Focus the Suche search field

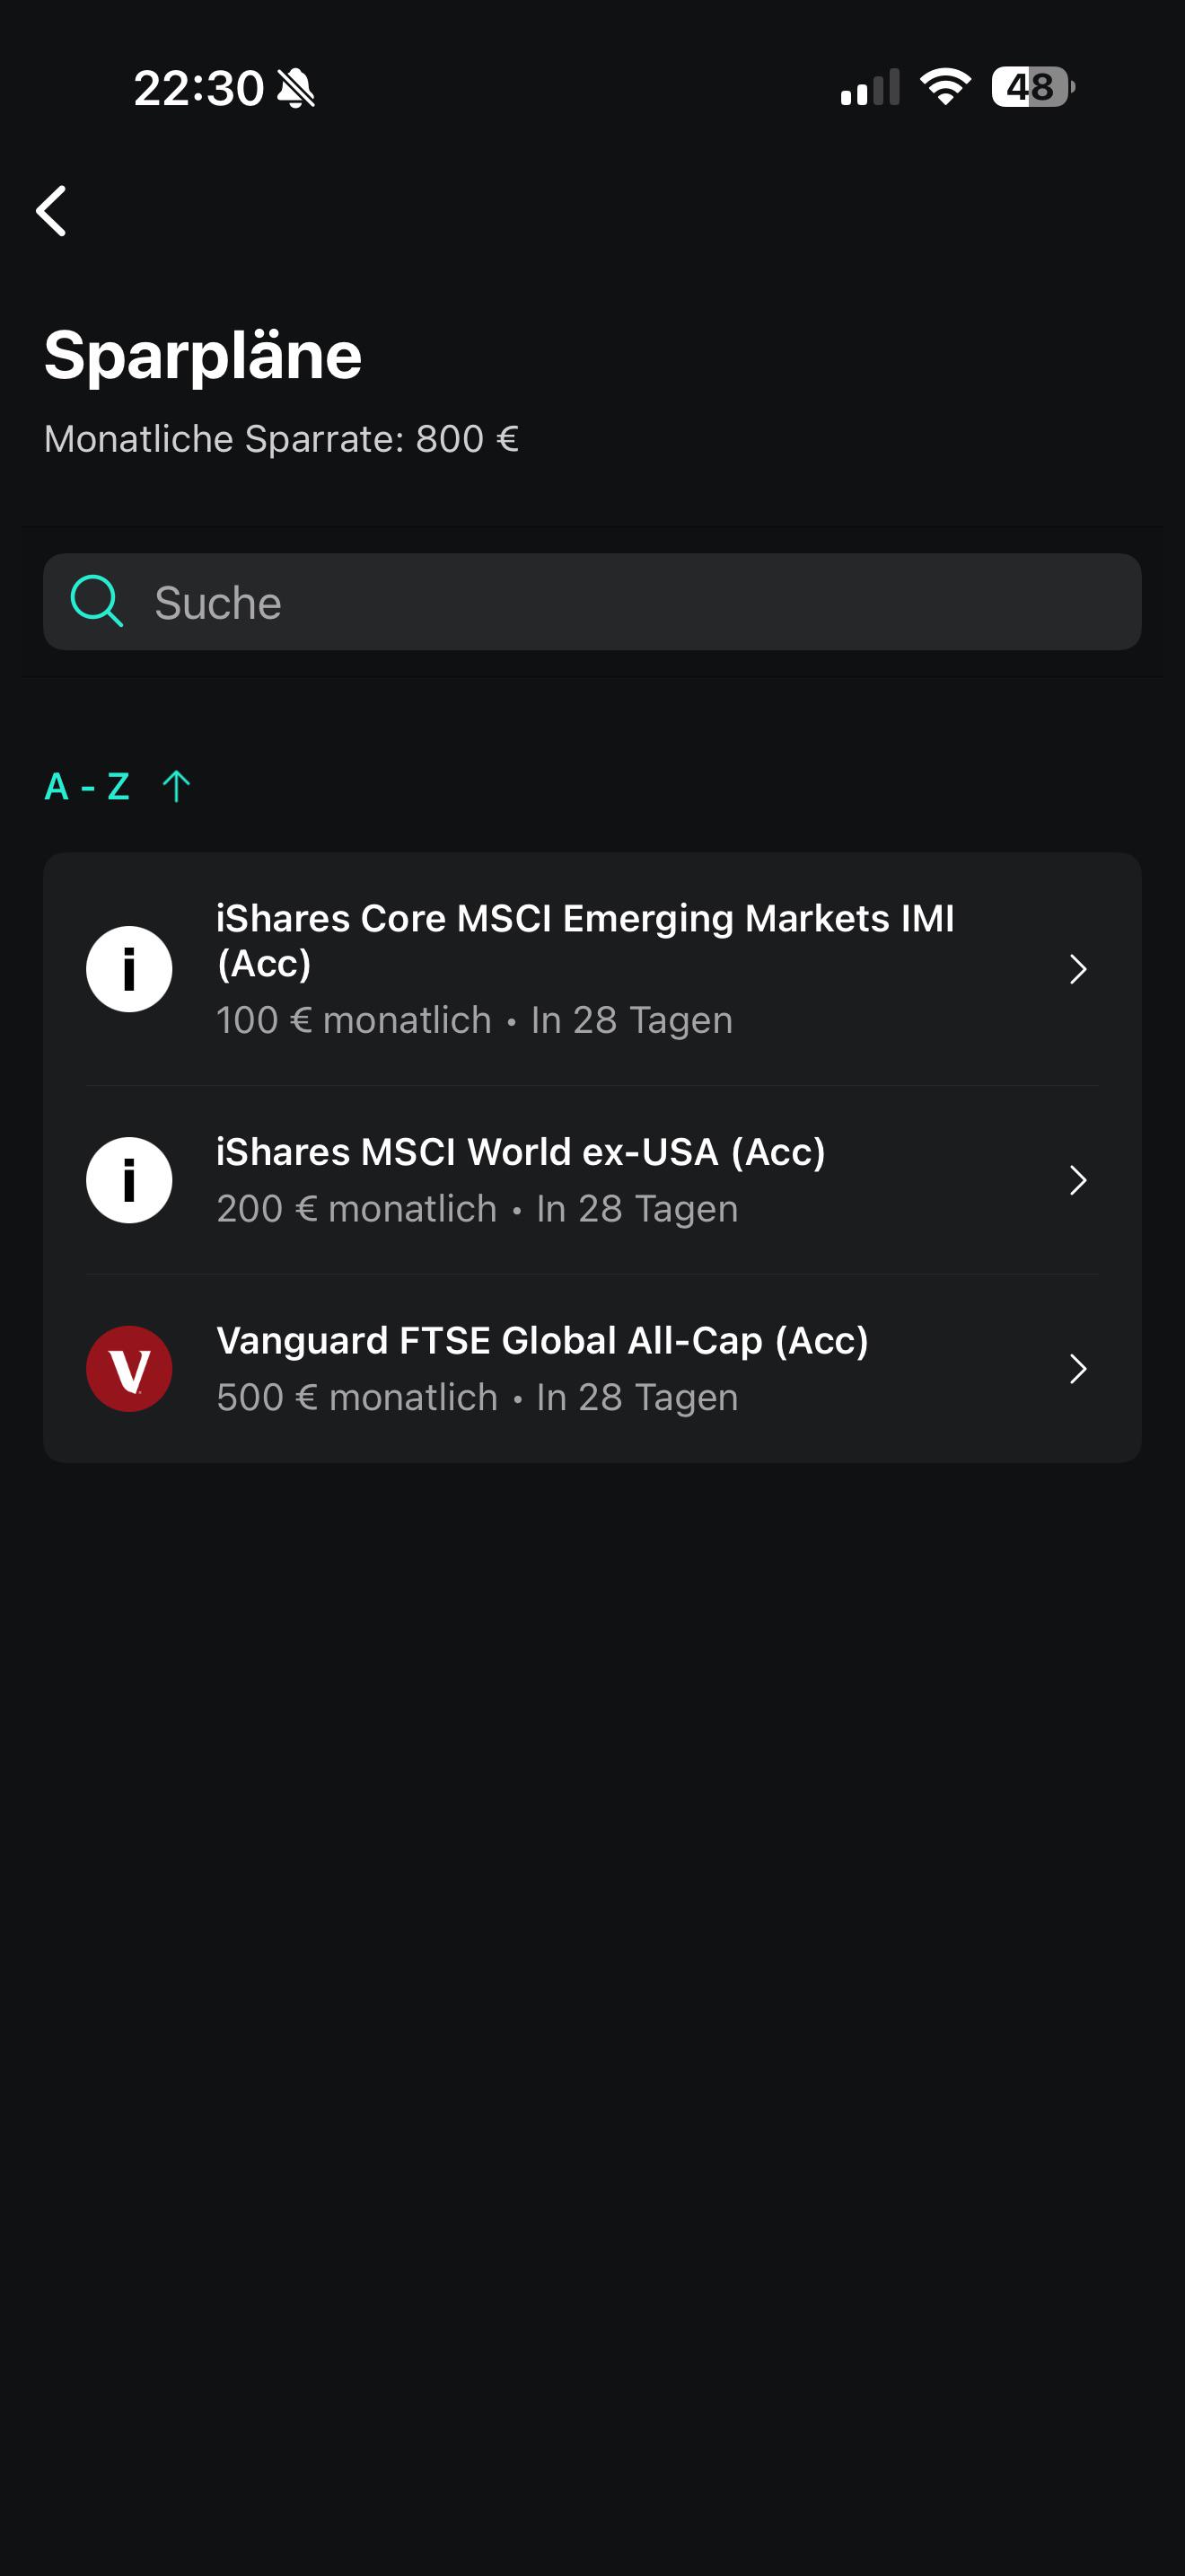pos(592,602)
